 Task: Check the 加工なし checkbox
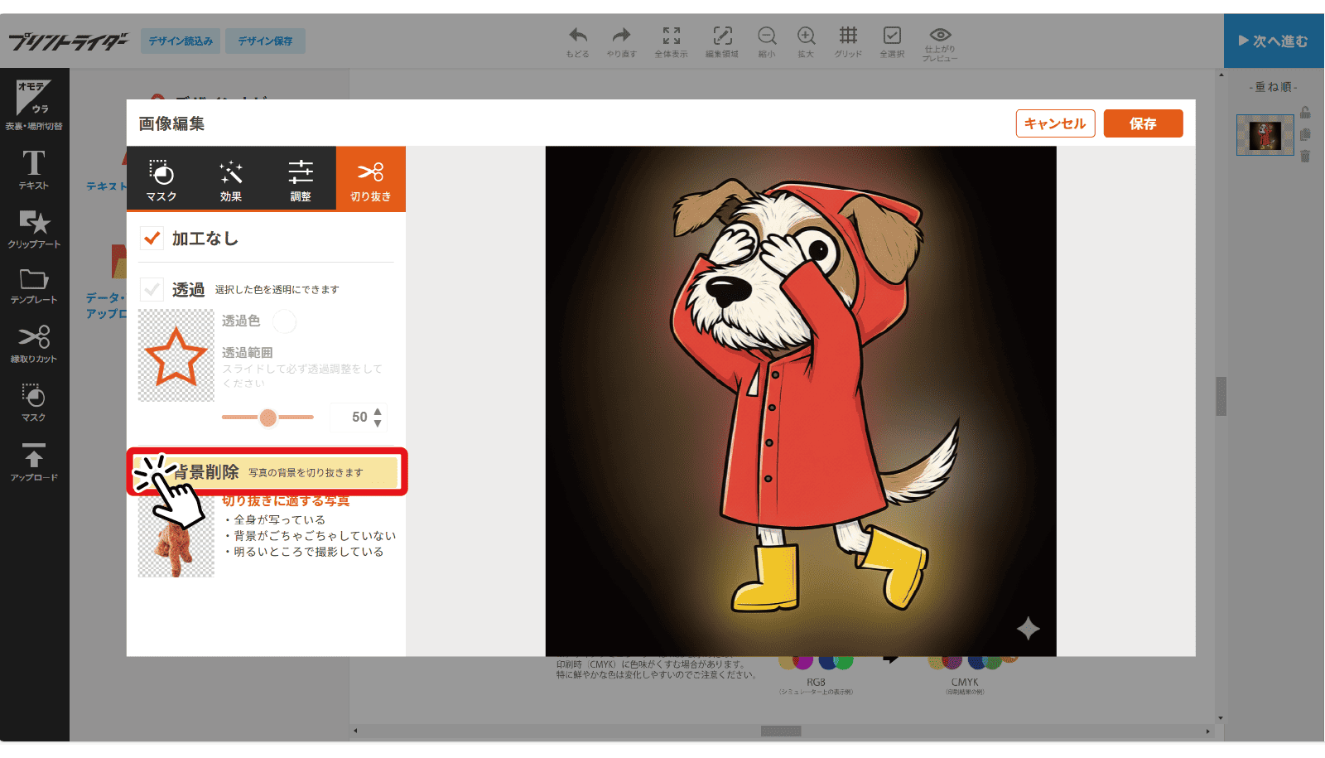(x=152, y=239)
